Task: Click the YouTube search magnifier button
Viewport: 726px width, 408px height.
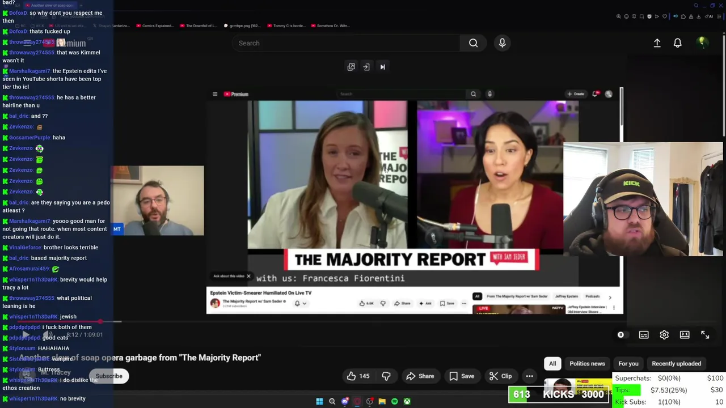Action: coord(473,43)
